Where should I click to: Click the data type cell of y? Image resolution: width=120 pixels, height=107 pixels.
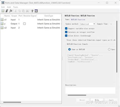click(49, 24)
